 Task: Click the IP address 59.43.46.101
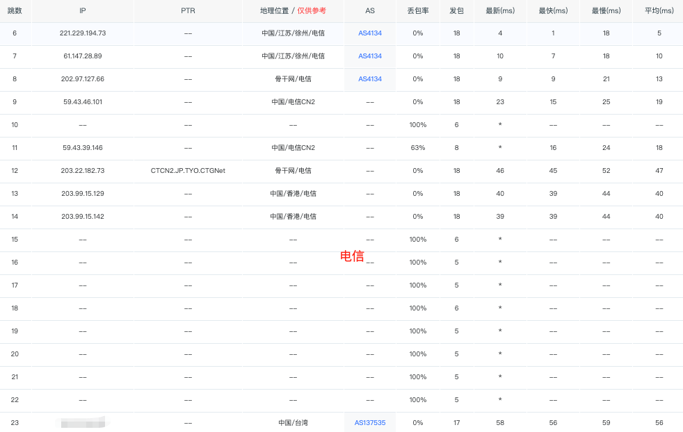pyautogui.click(x=83, y=102)
